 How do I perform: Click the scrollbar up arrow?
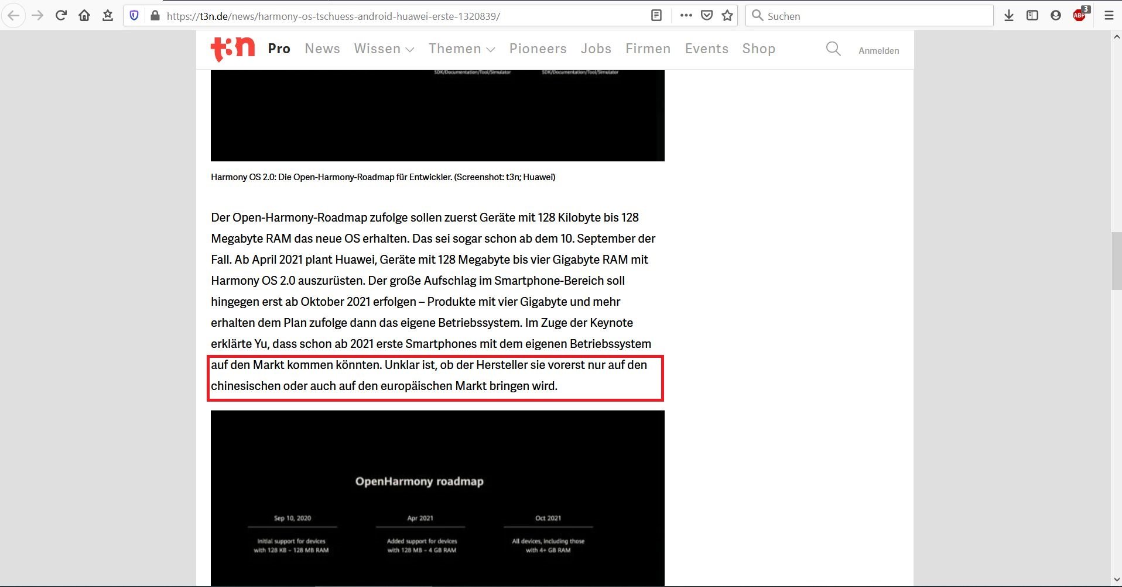[1116, 37]
